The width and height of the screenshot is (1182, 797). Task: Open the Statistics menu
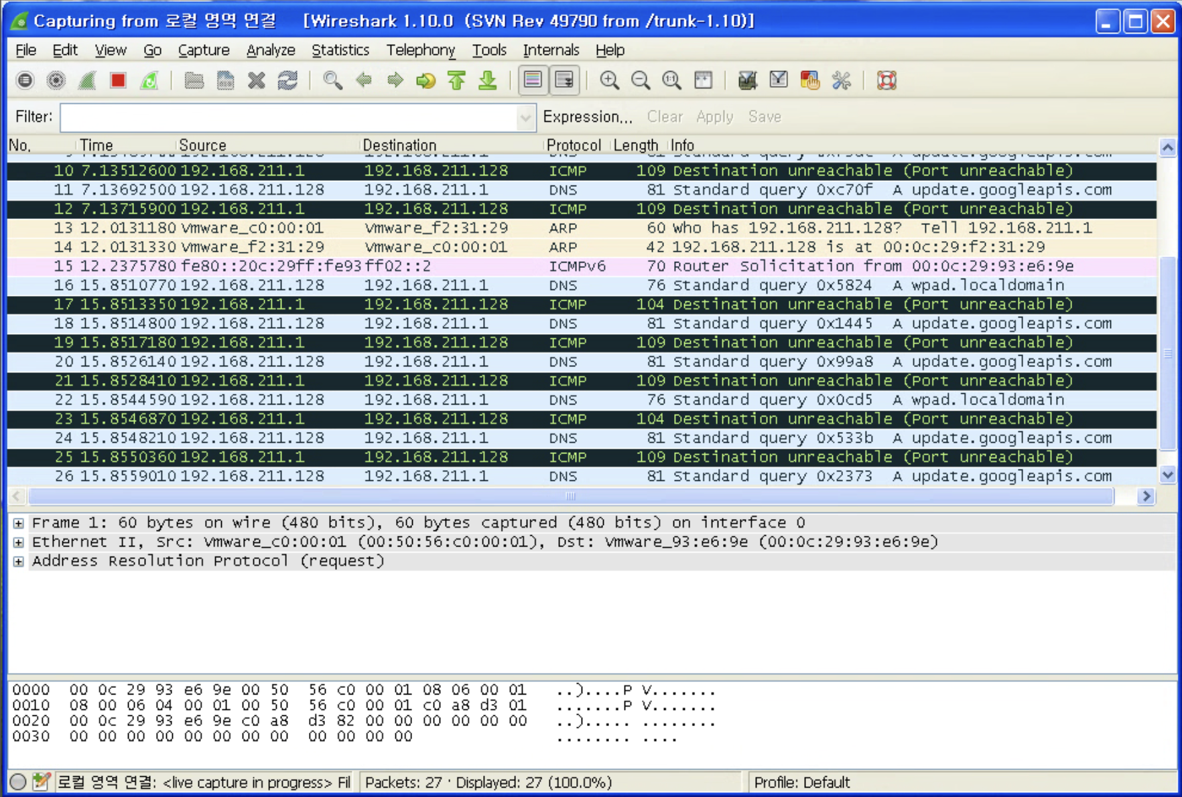[x=340, y=50]
